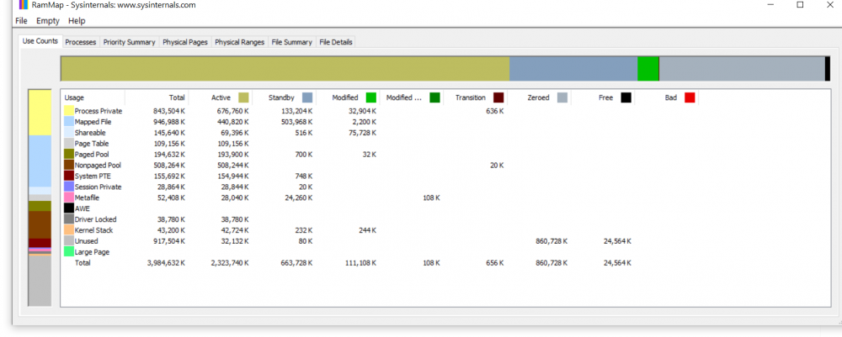The height and width of the screenshot is (337, 842).
Task: Click the Bad column red swatch
Action: click(690, 97)
